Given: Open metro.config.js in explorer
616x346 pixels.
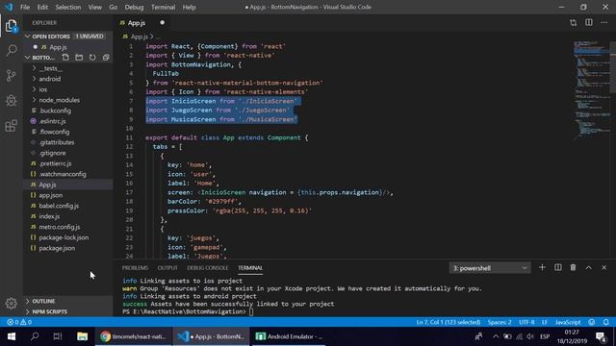Looking at the screenshot, I should coord(68,227).
